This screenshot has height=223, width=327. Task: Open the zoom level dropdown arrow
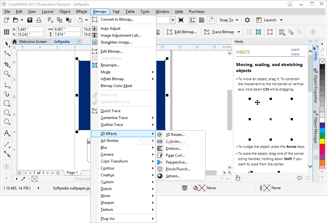[173, 20]
